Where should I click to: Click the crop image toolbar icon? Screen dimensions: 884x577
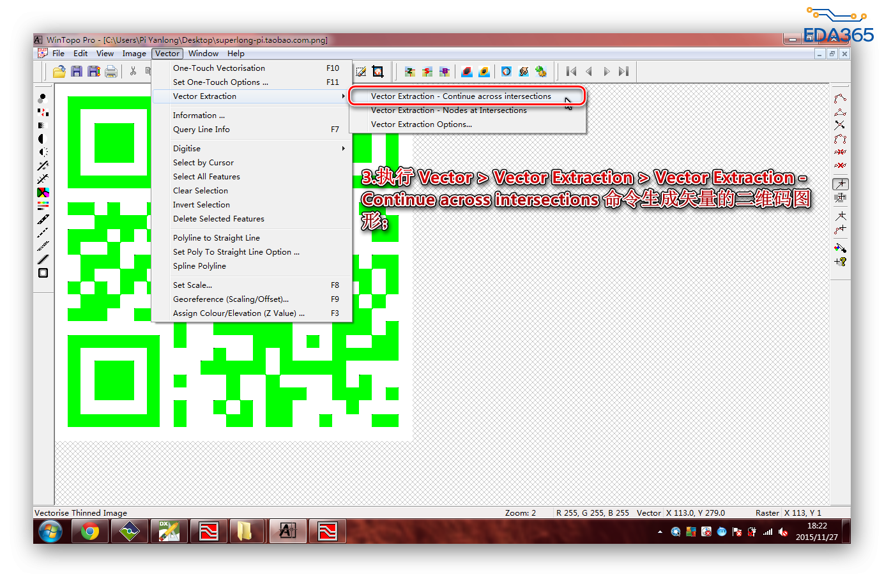(378, 71)
